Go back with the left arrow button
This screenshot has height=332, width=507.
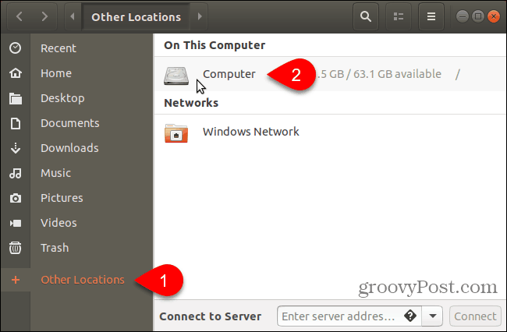[19, 16]
